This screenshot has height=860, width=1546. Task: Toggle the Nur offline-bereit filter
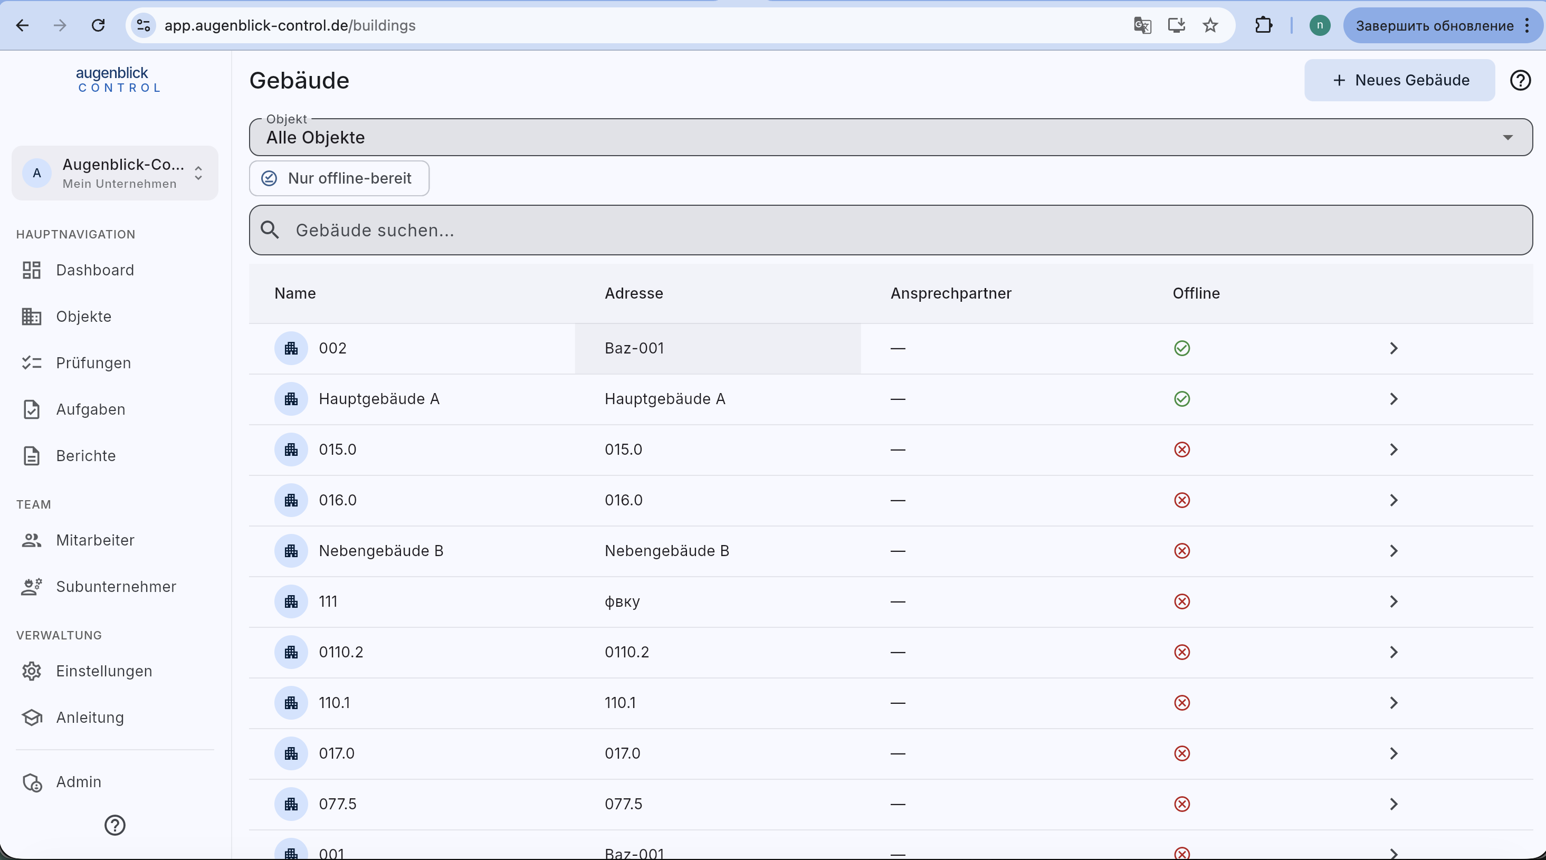coord(339,178)
